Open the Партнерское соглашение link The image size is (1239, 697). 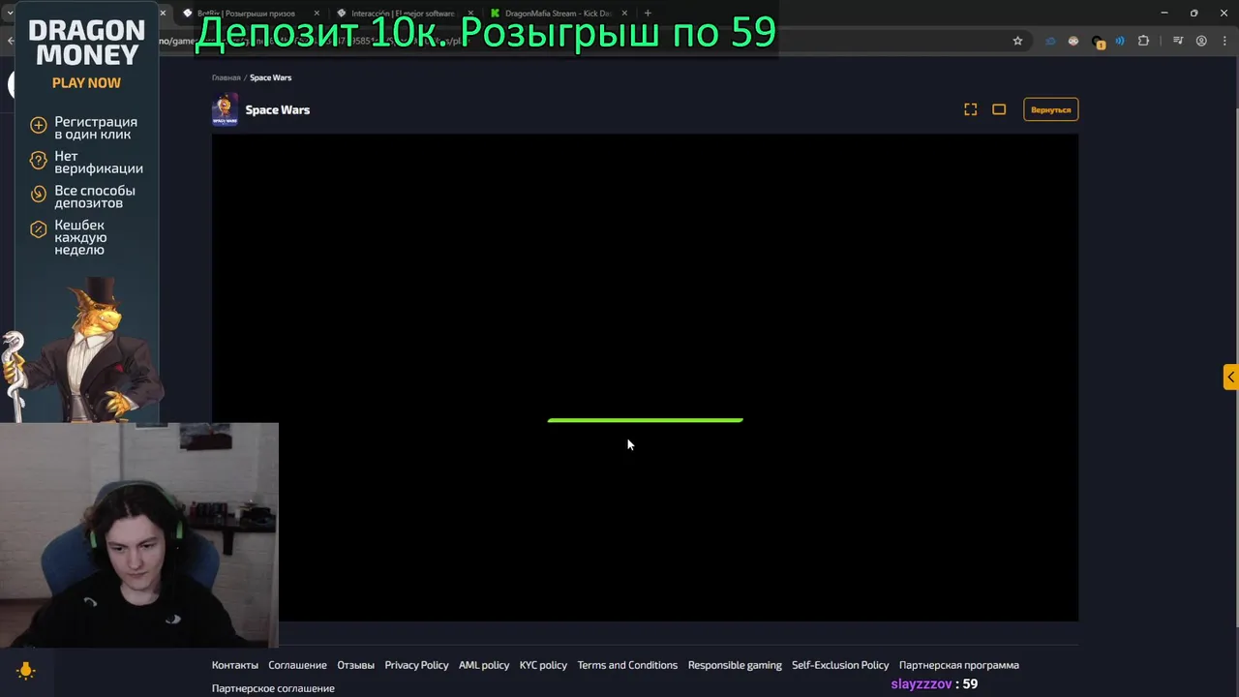(273, 688)
